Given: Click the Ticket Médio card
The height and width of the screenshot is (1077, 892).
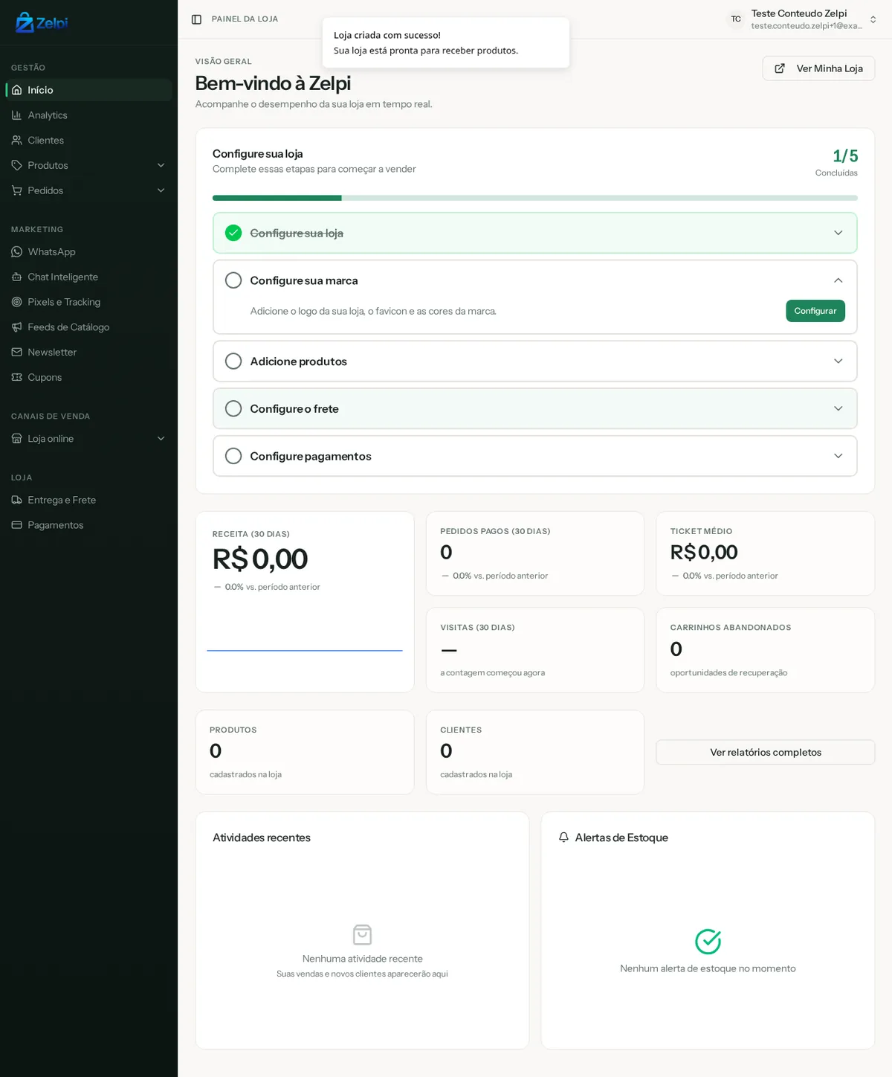Looking at the screenshot, I should click(766, 553).
